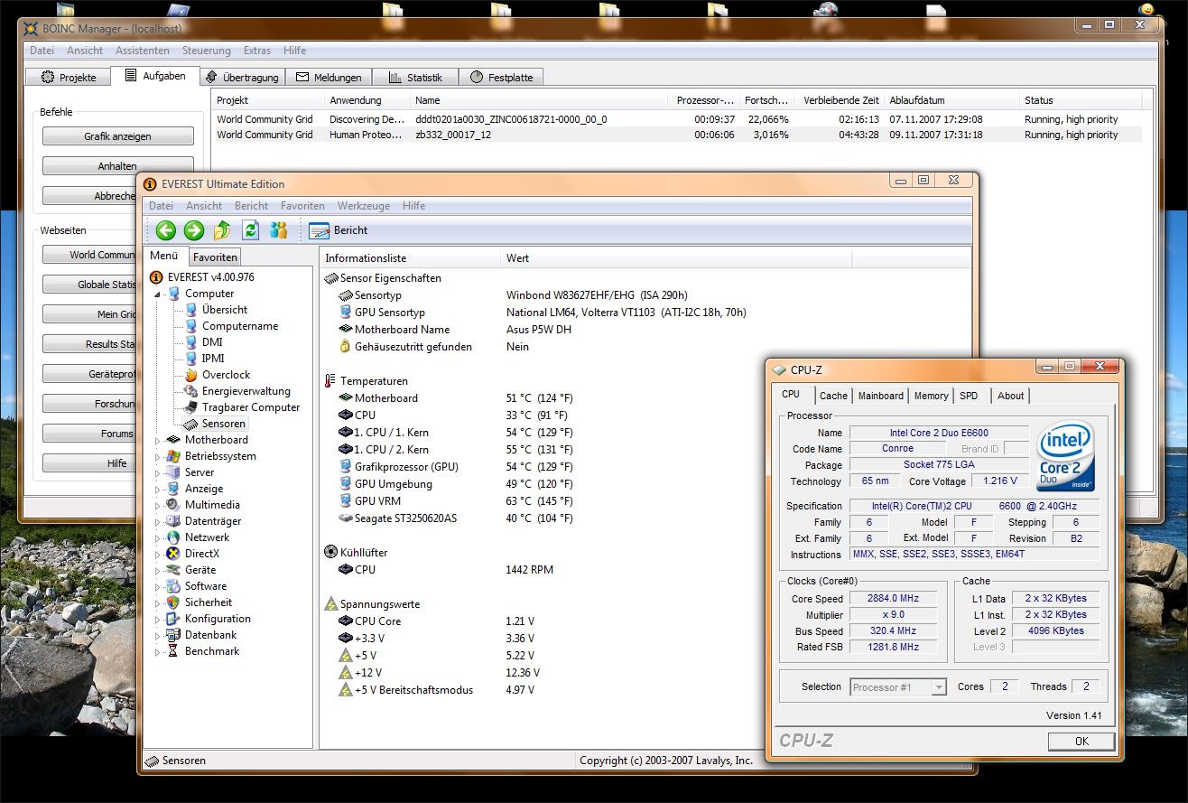The height and width of the screenshot is (803, 1188).
Task: Click the Netzwerk globe icon
Action: point(174,537)
